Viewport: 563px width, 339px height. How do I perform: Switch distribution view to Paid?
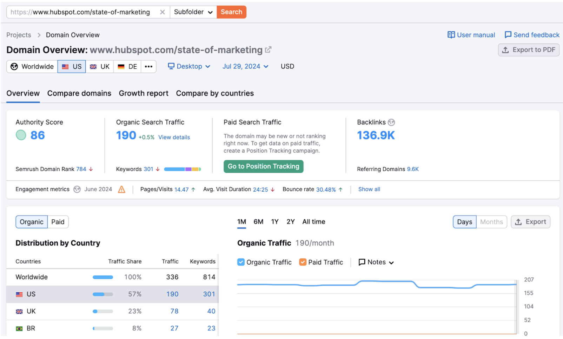click(x=58, y=222)
